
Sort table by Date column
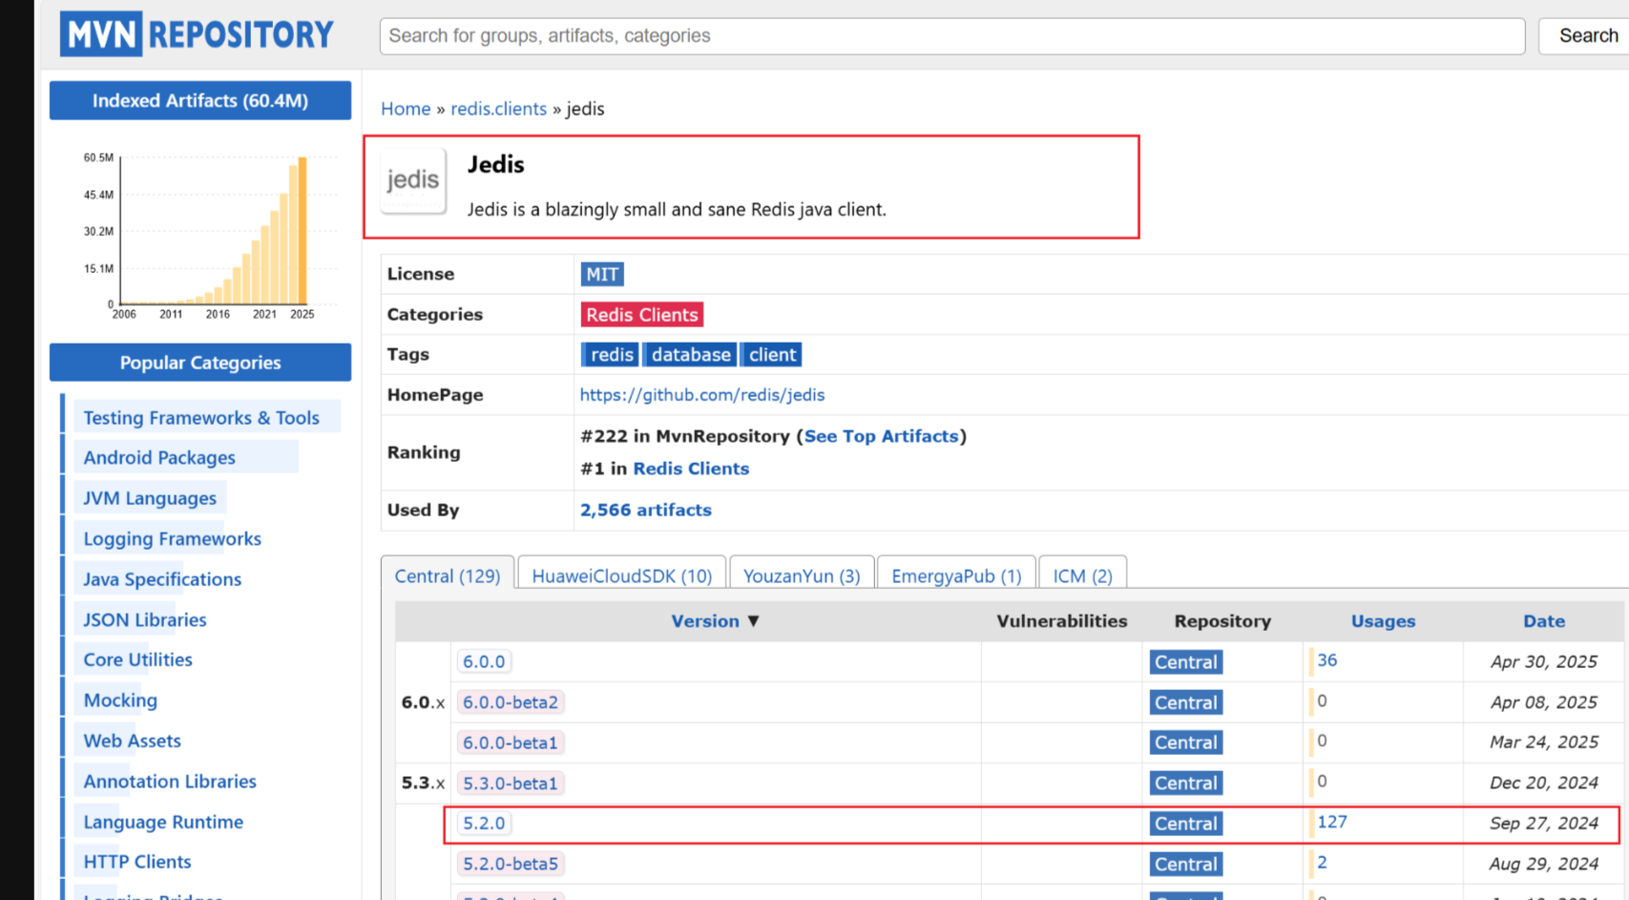1544,621
